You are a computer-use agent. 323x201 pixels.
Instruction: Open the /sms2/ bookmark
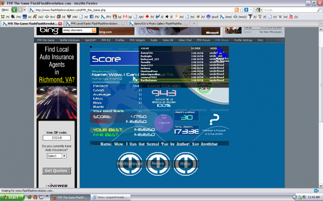coord(240,17)
